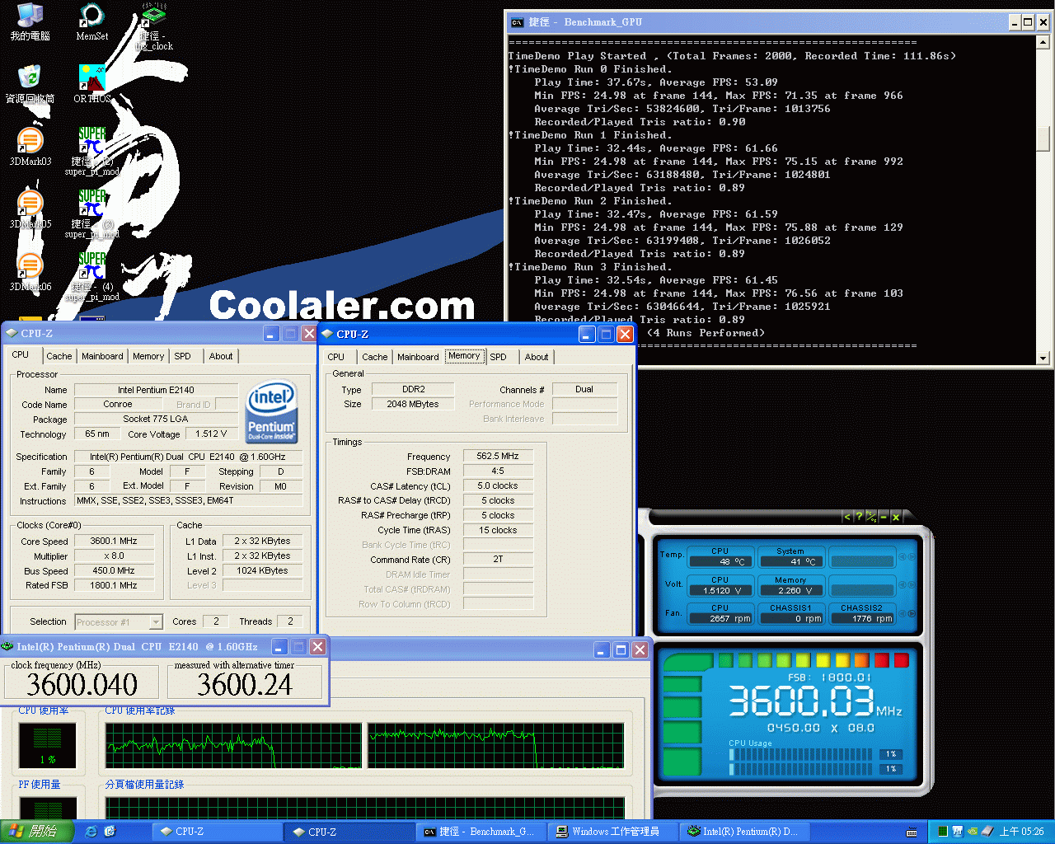Click the CHASSIS2 1776 rpm reading

pyautogui.click(x=861, y=618)
